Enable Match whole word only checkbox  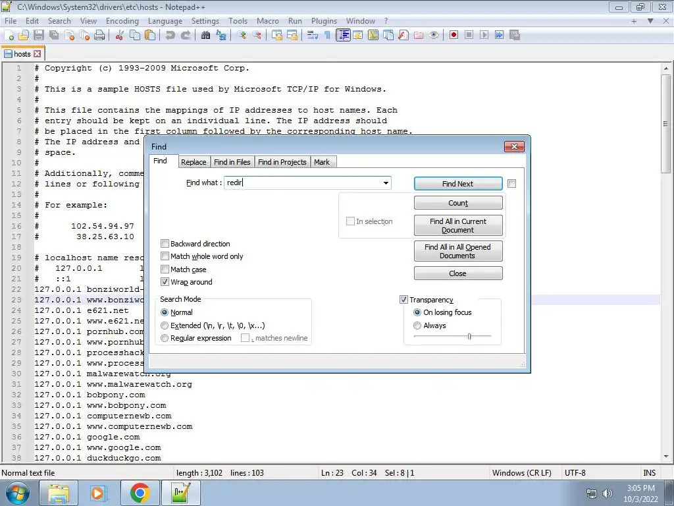(165, 256)
